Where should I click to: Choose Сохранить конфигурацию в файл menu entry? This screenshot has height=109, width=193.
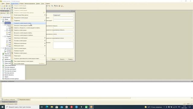pyautogui.click(x=29, y=23)
